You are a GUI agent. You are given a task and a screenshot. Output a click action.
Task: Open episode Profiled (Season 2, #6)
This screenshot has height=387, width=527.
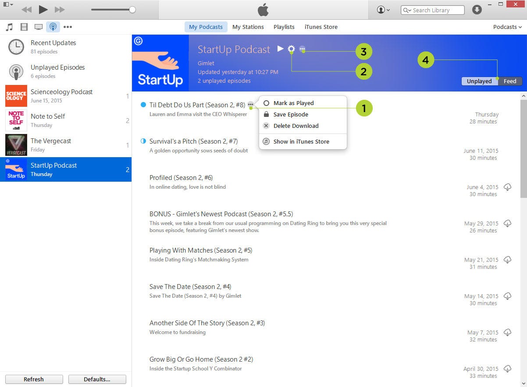click(181, 178)
